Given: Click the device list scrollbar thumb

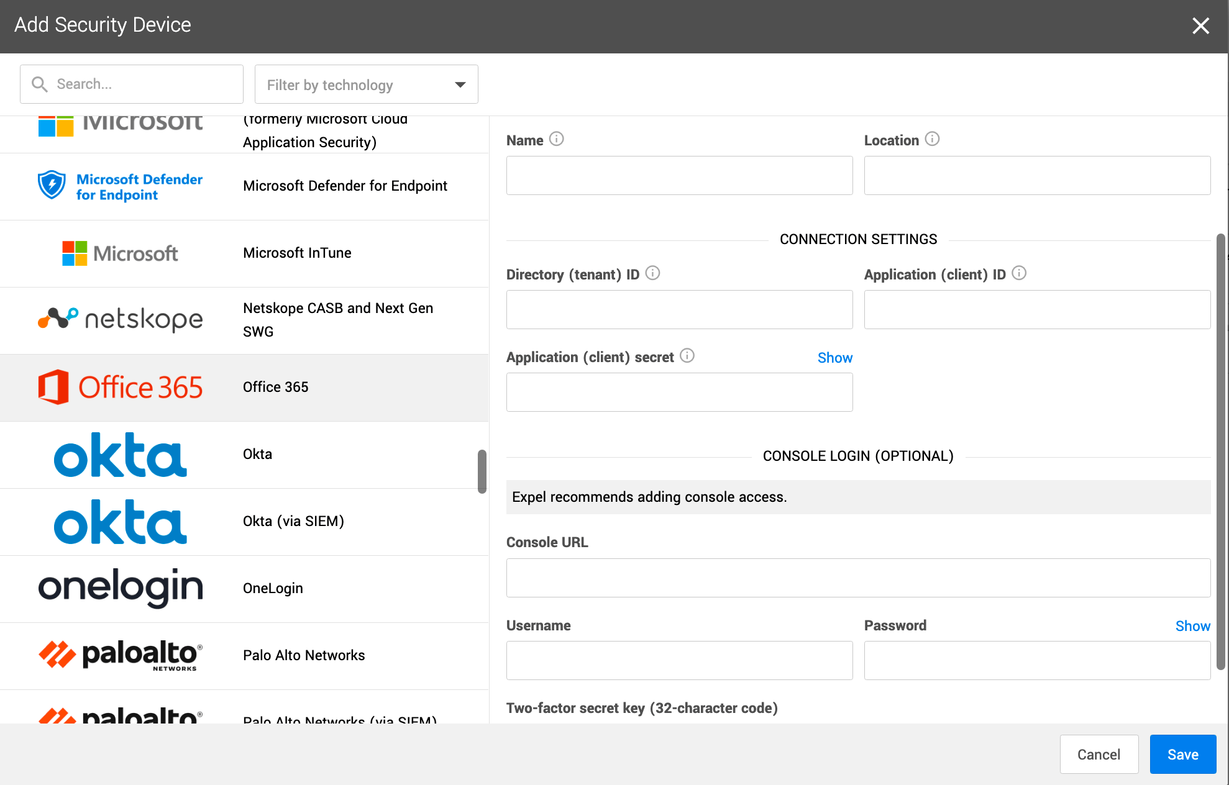Looking at the screenshot, I should tap(482, 471).
